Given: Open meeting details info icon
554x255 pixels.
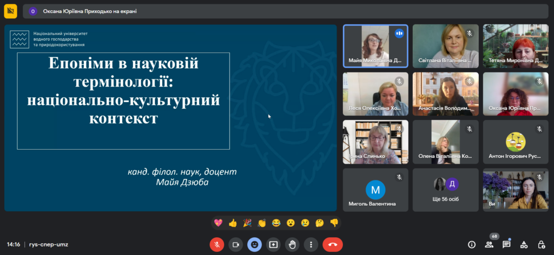Looking at the screenshot, I should [471, 244].
